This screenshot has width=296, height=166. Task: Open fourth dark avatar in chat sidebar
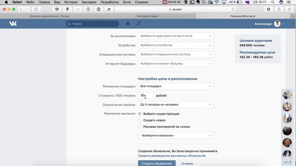[287, 130]
